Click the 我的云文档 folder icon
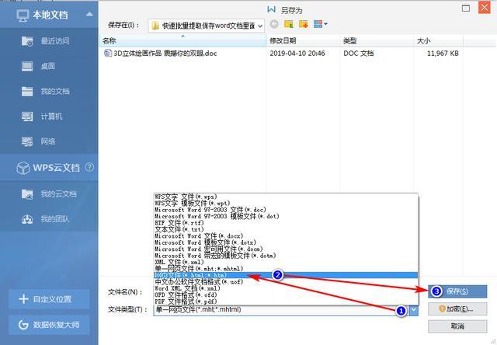 click(x=27, y=193)
